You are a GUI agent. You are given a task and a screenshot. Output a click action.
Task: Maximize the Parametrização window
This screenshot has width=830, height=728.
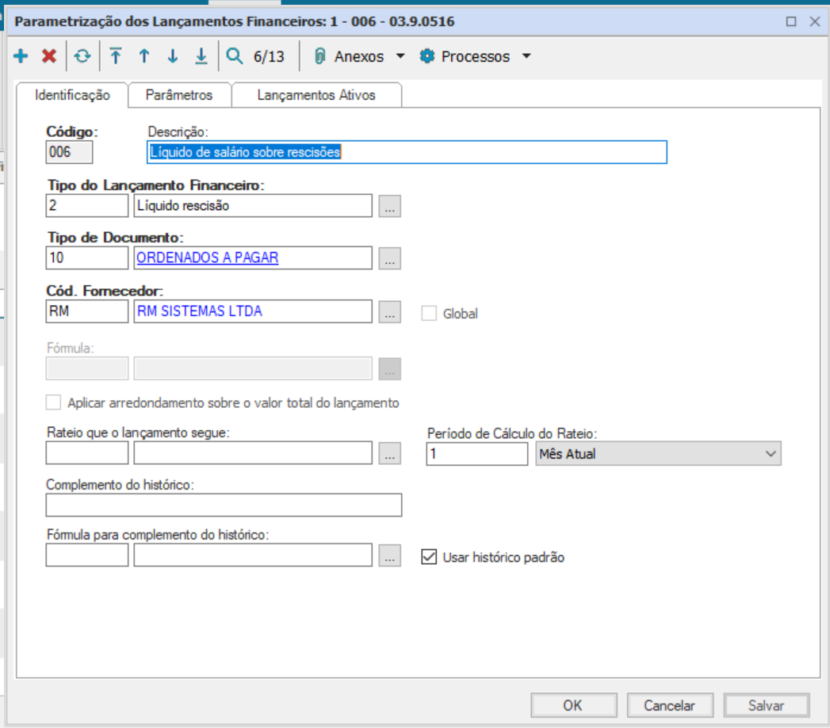click(x=791, y=21)
